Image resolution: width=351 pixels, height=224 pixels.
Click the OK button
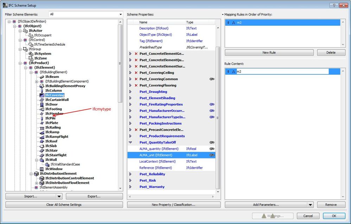tap(334, 216)
